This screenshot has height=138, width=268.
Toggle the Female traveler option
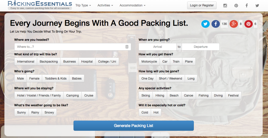34,78
